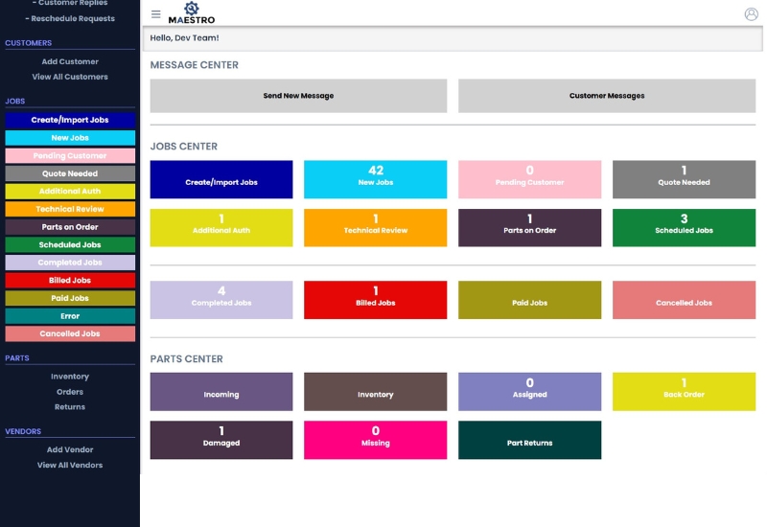The height and width of the screenshot is (527, 767).
Task: Open the user profile icon
Action: tap(751, 14)
